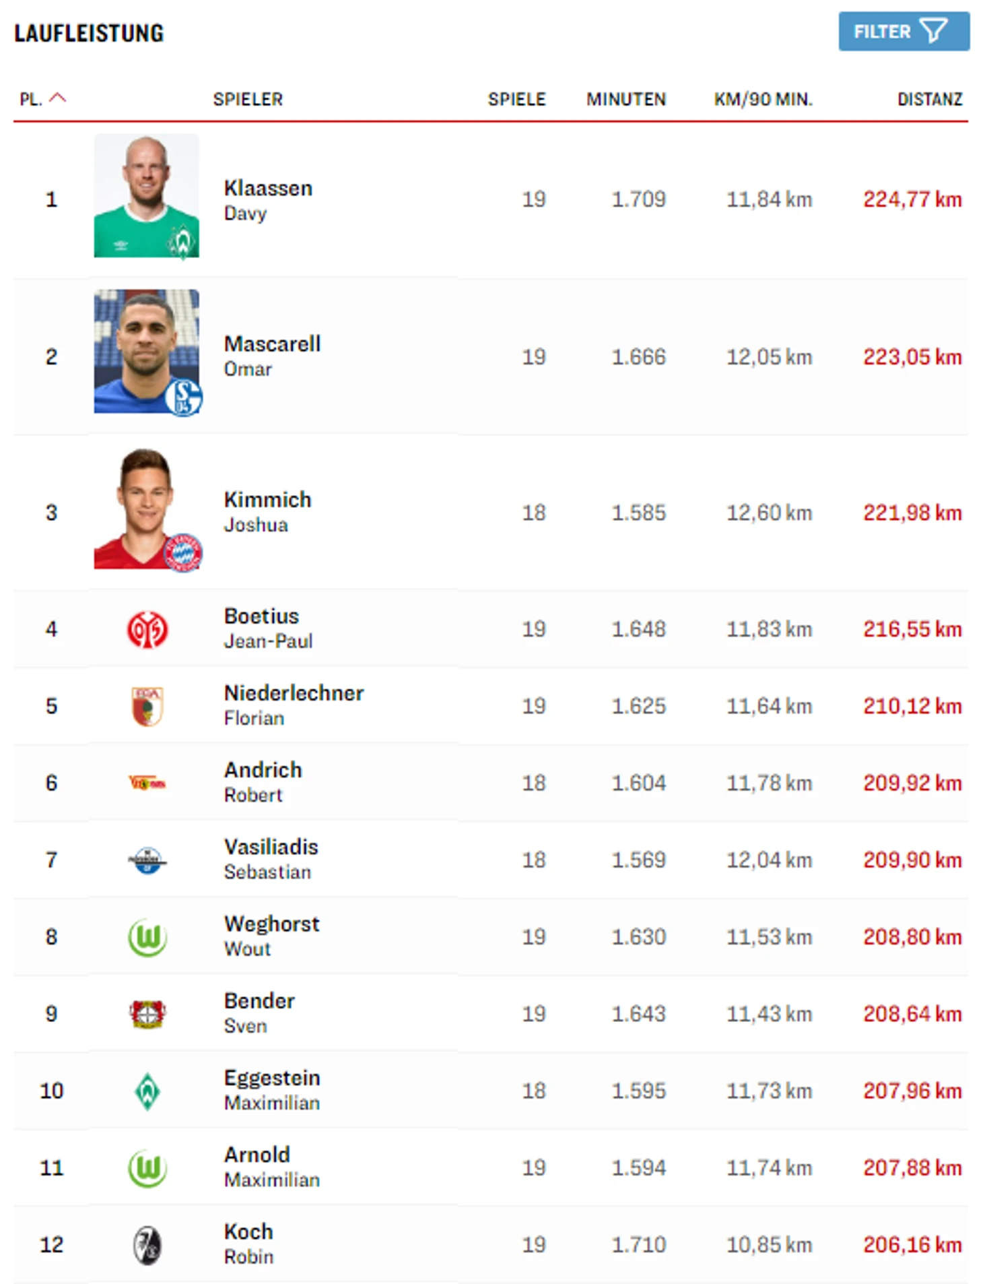
Task: Click the FC Augsburg club crest
Action: pyautogui.click(x=147, y=706)
